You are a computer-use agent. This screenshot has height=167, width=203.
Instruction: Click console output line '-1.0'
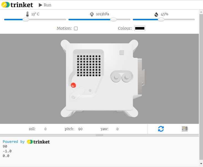pyautogui.click(x=7, y=151)
